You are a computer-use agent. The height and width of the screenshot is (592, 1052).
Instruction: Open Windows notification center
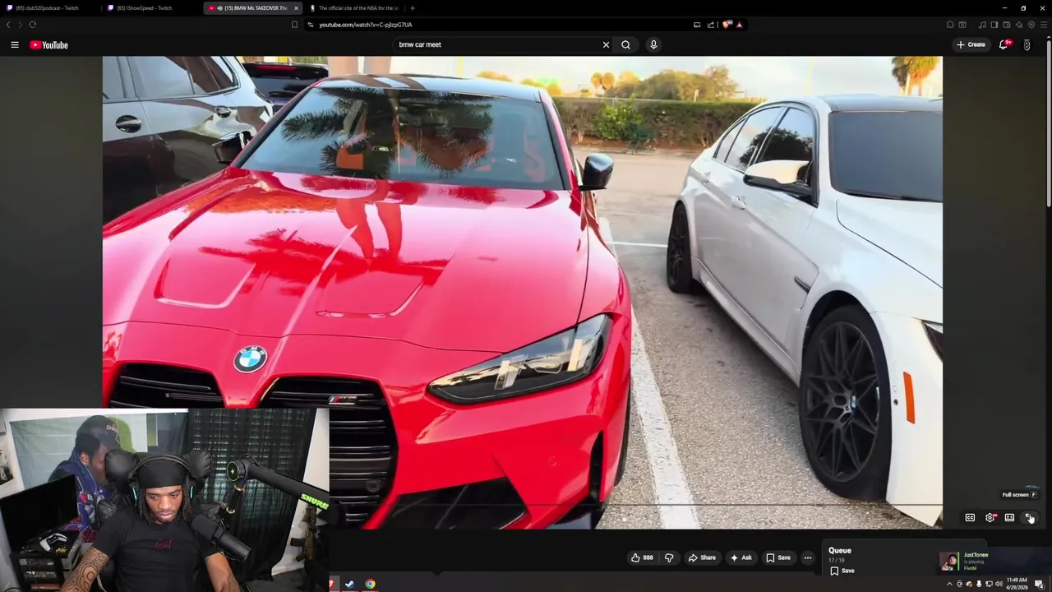pos(1040,585)
